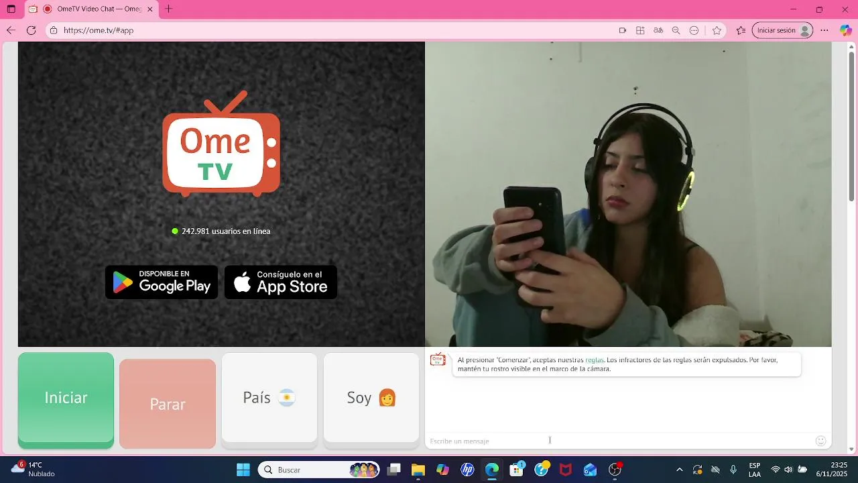Launch HP app from taskbar
The image size is (858, 483).
click(x=467, y=470)
